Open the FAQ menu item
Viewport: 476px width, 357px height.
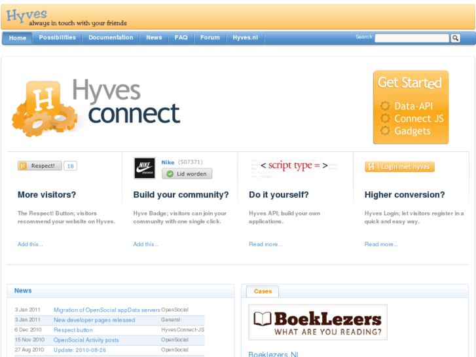(181, 38)
